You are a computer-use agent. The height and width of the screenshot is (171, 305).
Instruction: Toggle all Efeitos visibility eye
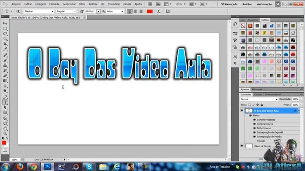(x=251, y=115)
